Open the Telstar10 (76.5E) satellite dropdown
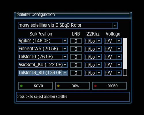This screenshot has height=115, width=144. [x=43, y=57]
